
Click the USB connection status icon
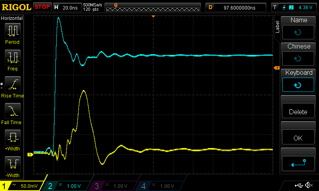[x=299, y=185]
